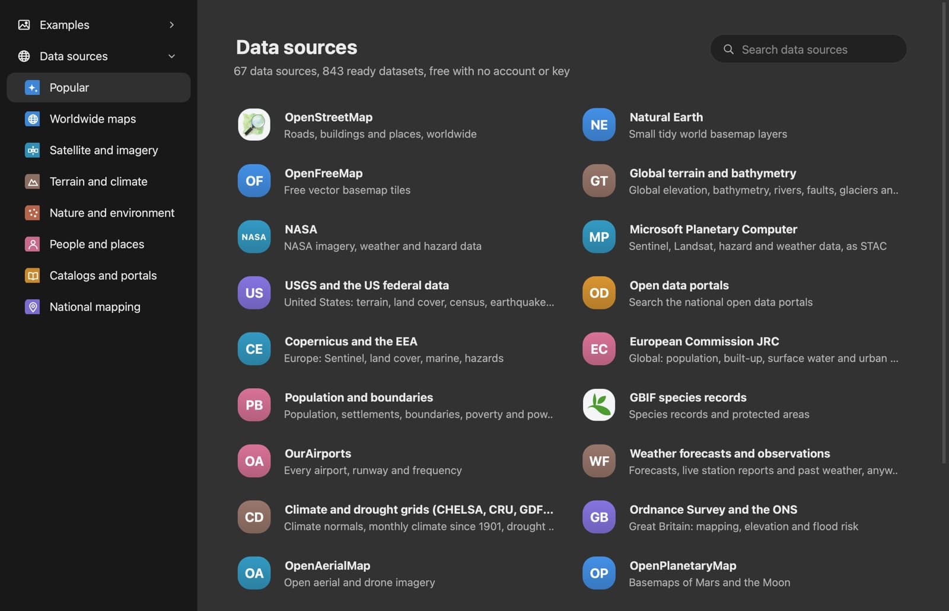Open the Natural Earth title link
Viewport: 949px width, 611px height.
click(x=666, y=117)
